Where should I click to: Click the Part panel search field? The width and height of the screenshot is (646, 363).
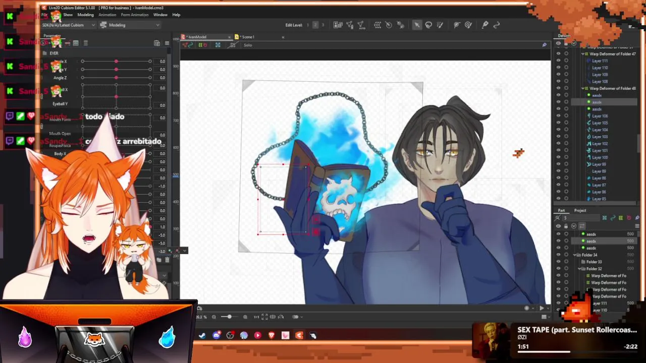[x=581, y=218]
